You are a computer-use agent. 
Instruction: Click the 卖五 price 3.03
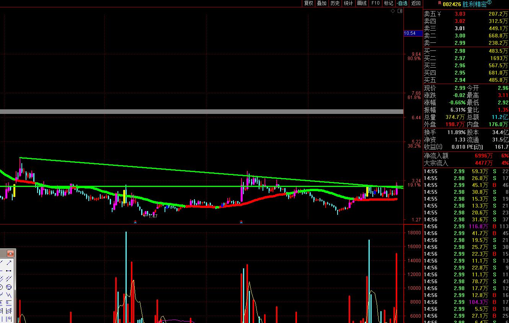(460, 14)
